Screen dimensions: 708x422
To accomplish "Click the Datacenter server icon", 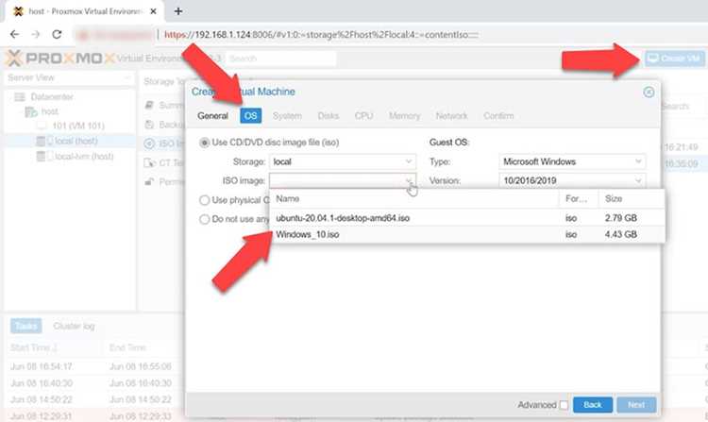I will pyautogui.click(x=20, y=97).
